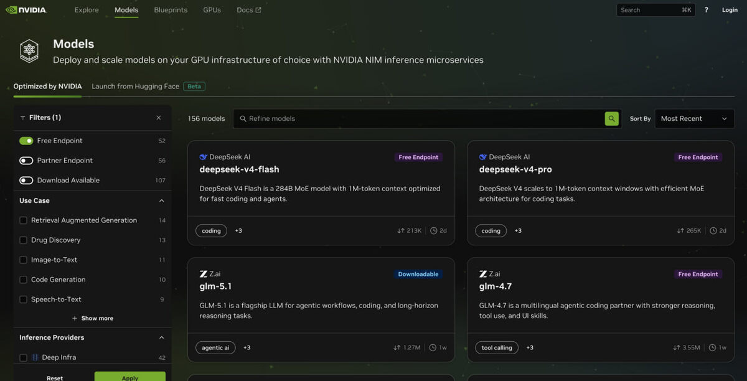Click the Deep Infra provider icon
Image resolution: width=747 pixels, height=381 pixels.
coord(35,357)
